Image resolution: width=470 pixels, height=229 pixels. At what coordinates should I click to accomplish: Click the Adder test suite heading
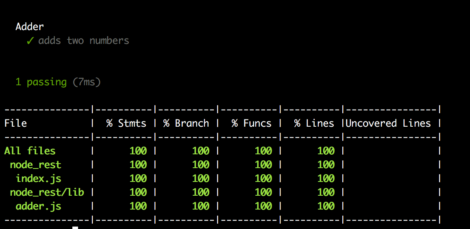[x=30, y=27]
